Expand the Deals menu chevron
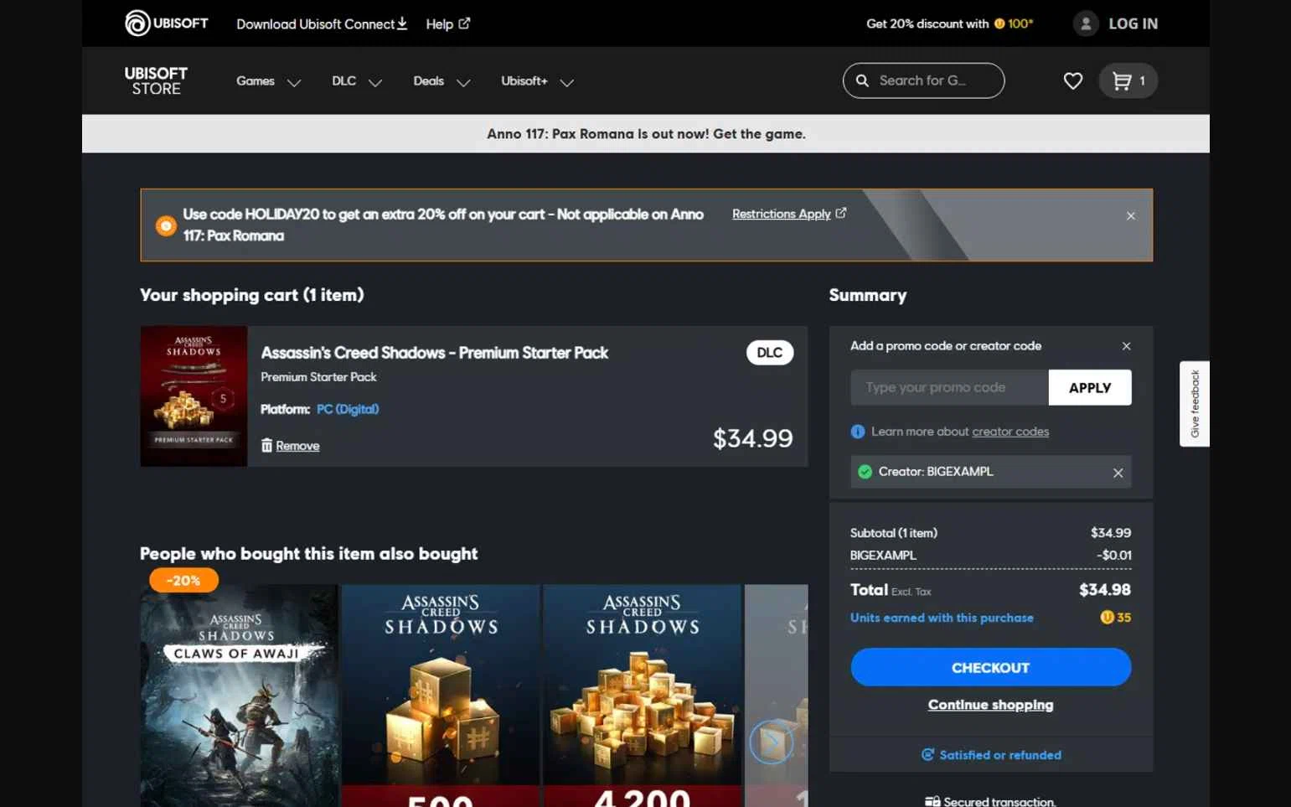 pos(463,82)
